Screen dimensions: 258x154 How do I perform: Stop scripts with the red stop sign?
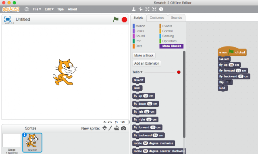coord(124,20)
